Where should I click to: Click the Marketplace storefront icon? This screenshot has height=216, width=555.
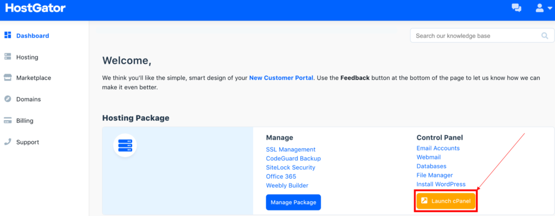pyautogui.click(x=8, y=78)
